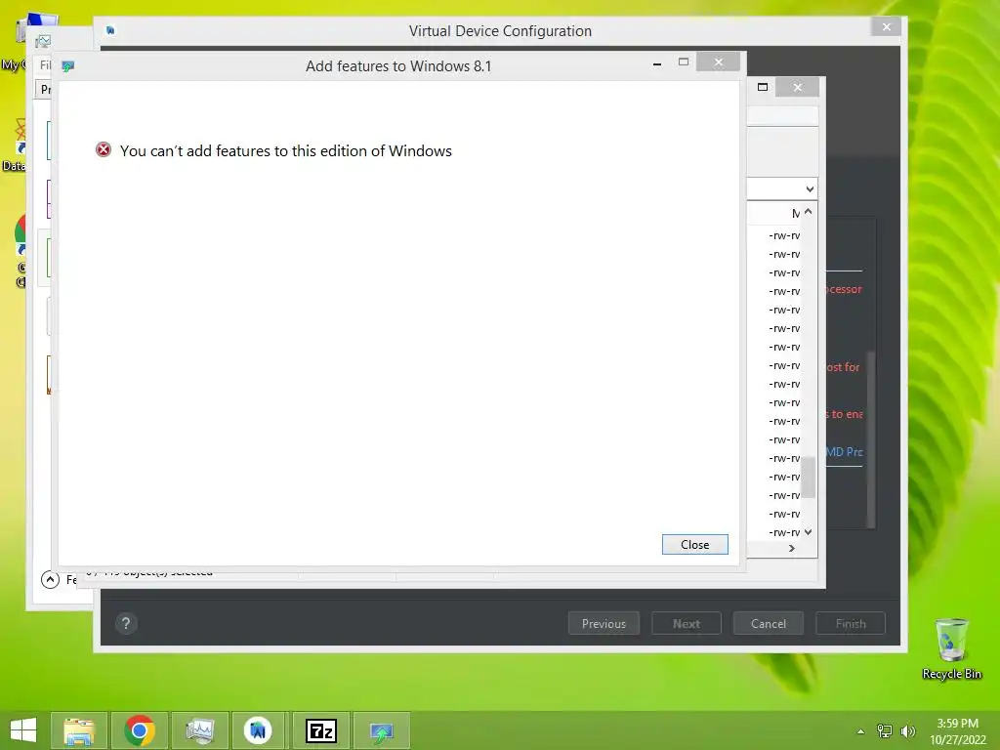Click the red error icon beside the message
Image resolution: width=1000 pixels, height=750 pixels.
click(104, 149)
